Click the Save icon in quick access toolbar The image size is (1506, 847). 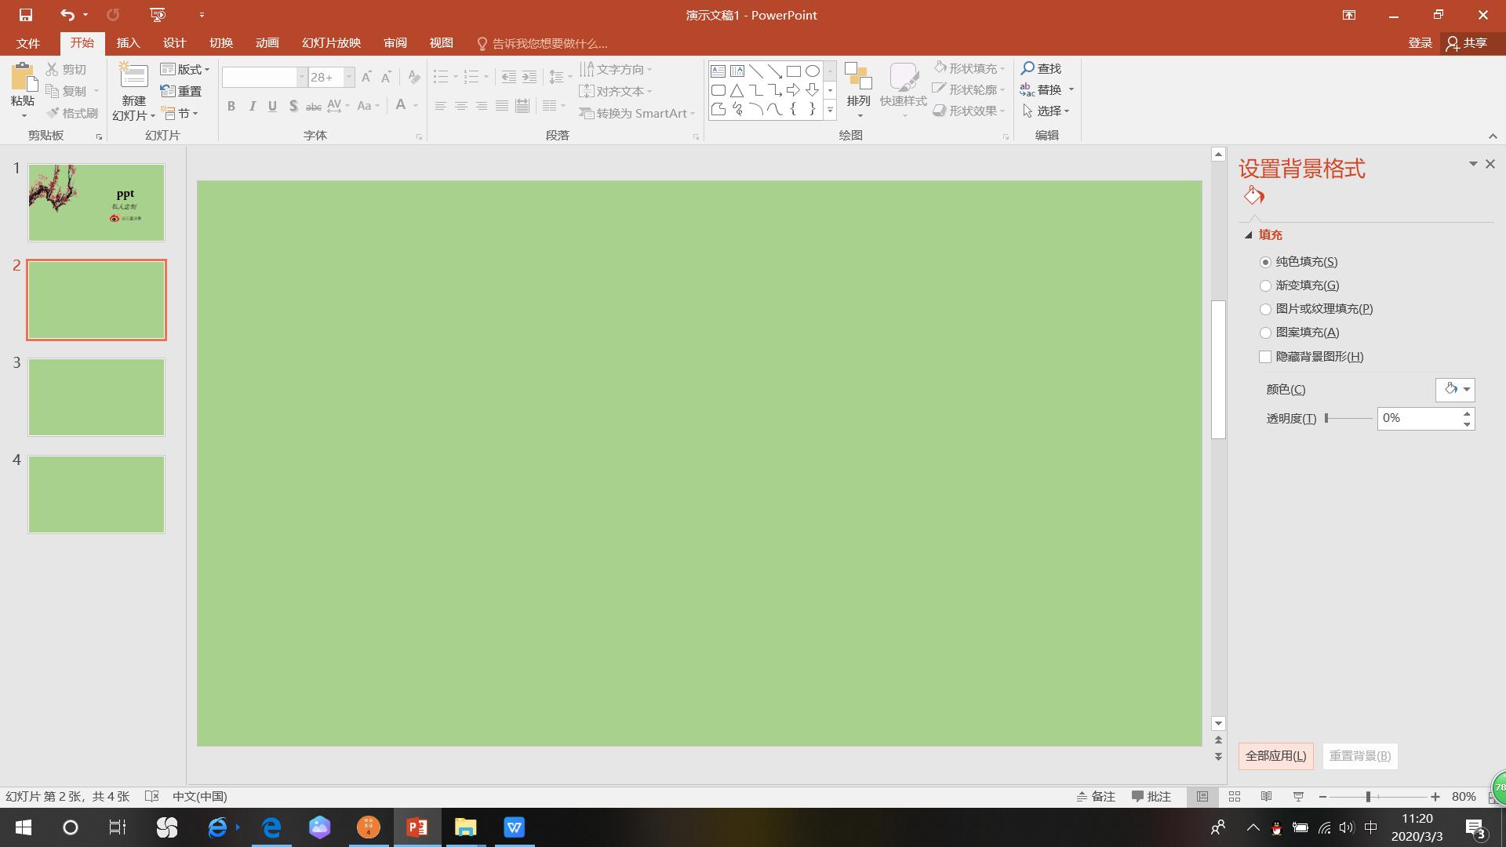(x=26, y=15)
